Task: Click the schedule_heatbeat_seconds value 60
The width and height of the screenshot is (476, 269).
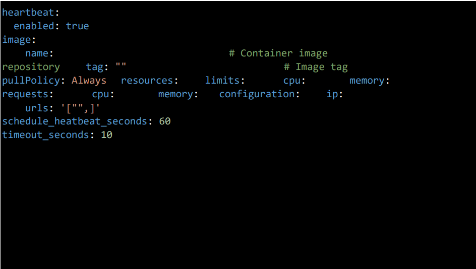Action: click(165, 121)
